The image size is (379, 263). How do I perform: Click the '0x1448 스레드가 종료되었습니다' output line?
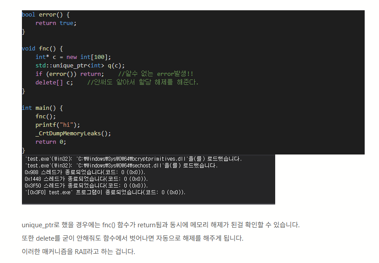point(86,179)
